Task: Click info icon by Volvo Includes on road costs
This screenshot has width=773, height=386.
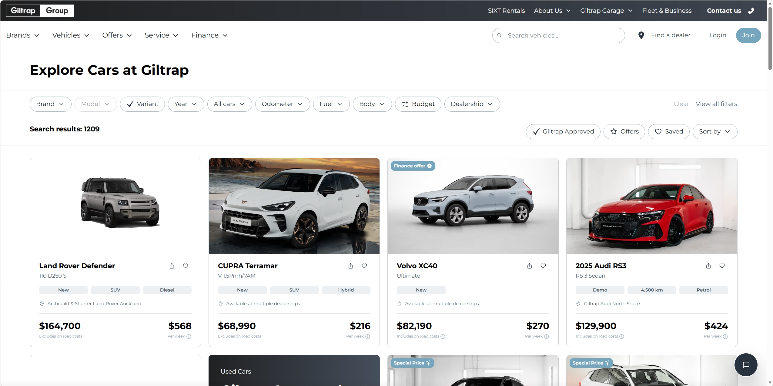Action: [x=443, y=337]
